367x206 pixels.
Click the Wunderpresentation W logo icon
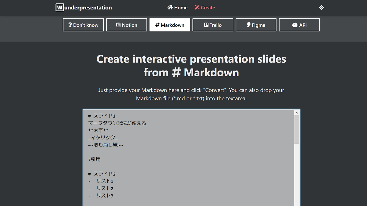click(x=60, y=7)
